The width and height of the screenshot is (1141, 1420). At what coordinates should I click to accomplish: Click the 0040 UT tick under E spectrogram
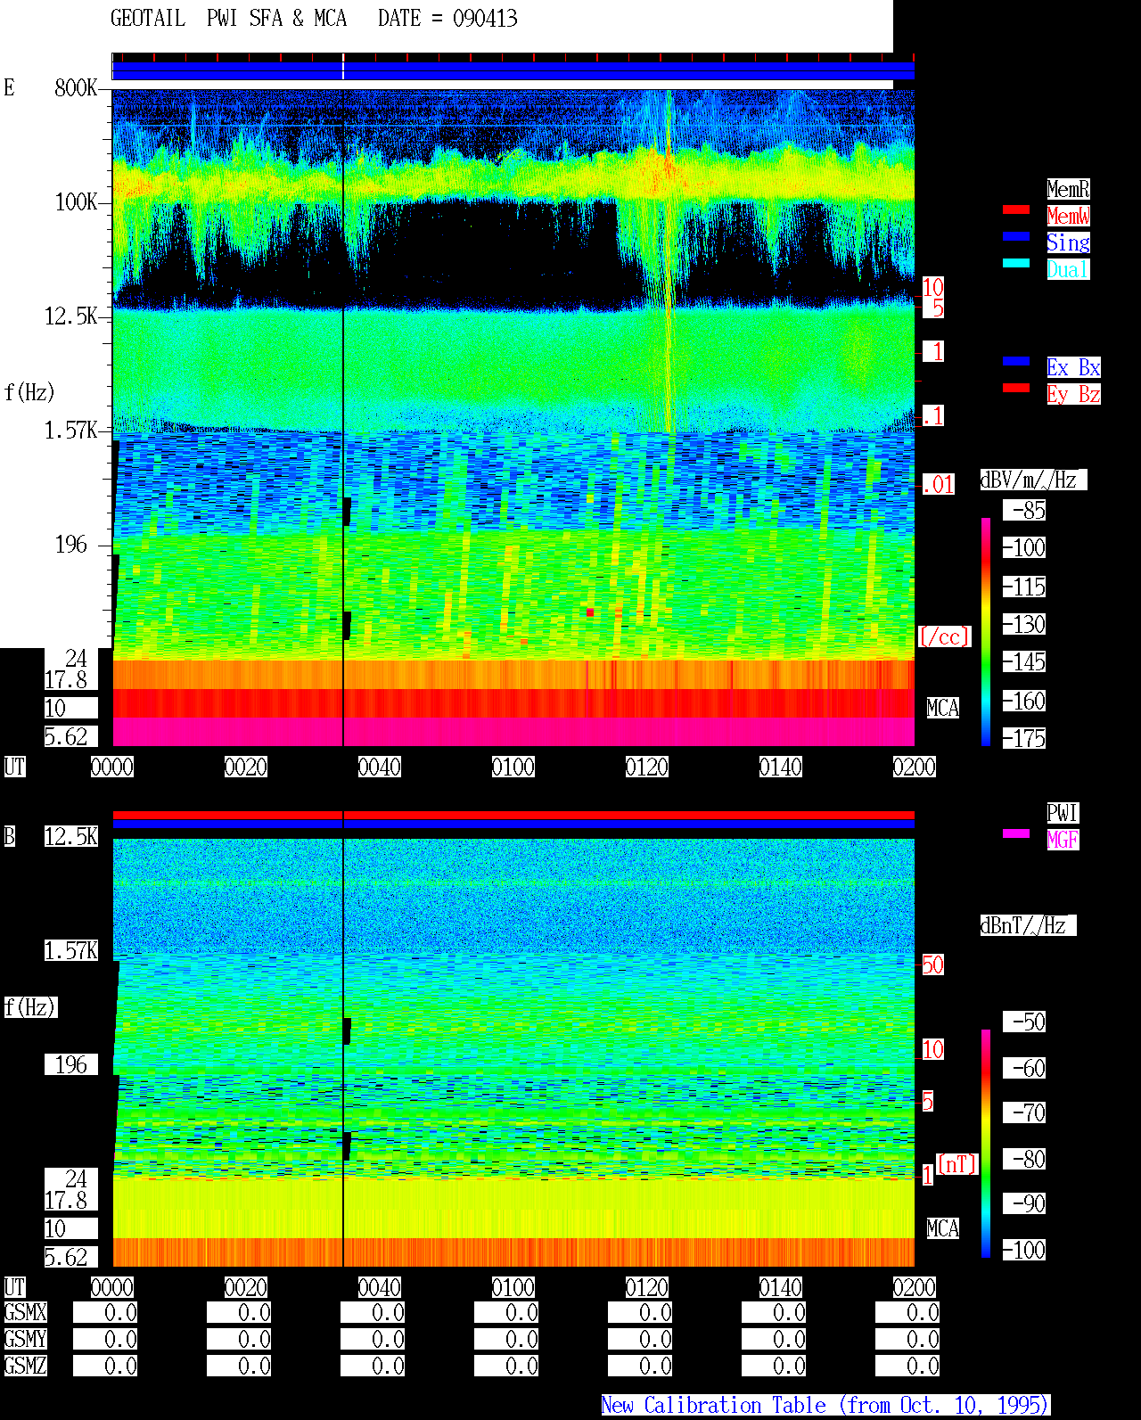[x=380, y=767]
